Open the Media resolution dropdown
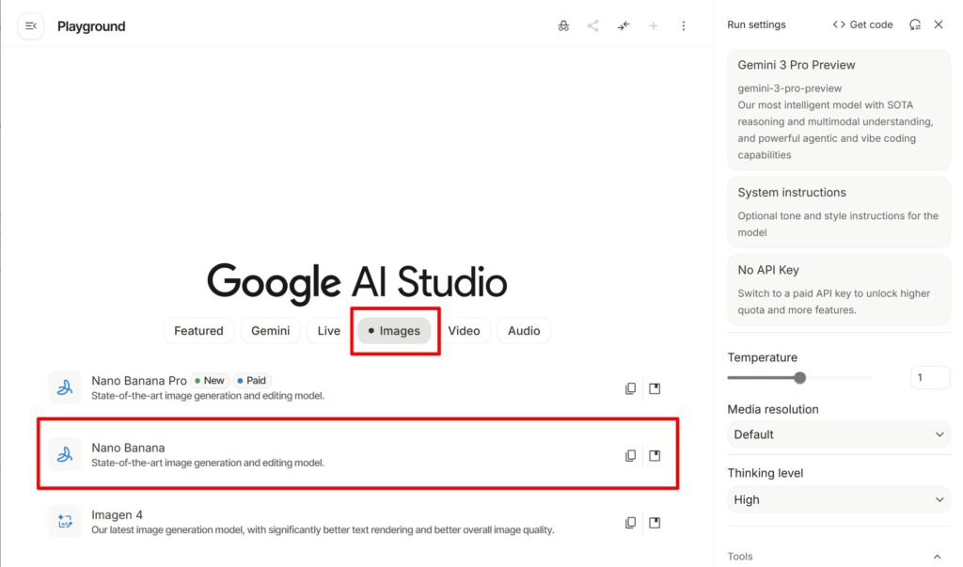This screenshot has height=567, width=963. [x=838, y=434]
